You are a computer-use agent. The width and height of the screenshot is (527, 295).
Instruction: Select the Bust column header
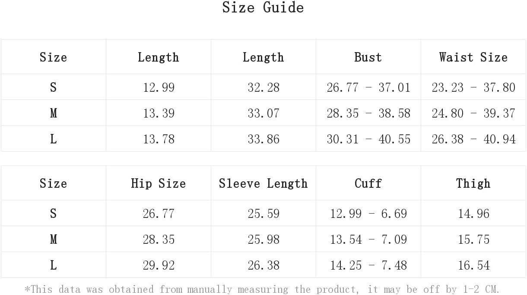(368, 57)
